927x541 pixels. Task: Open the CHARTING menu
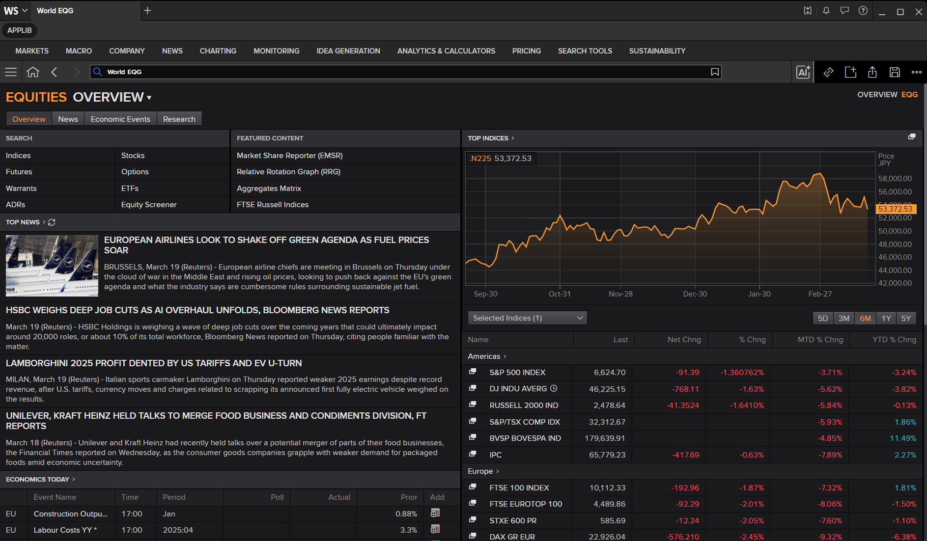(x=218, y=51)
